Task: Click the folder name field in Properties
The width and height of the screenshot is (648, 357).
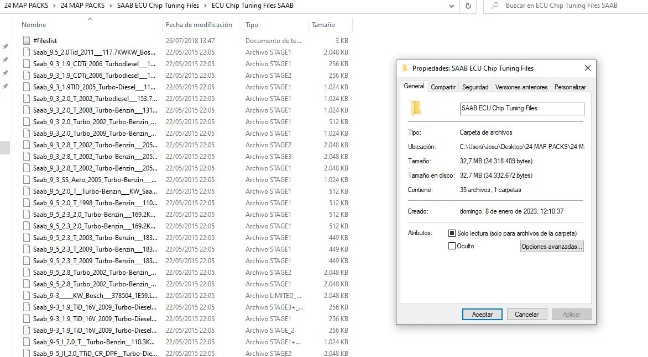Action: click(521, 108)
